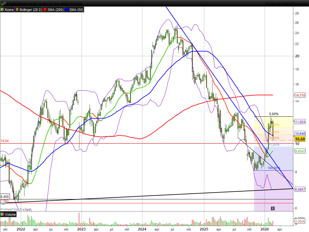309x232 pixels.
Task: Select the 50,00% Fibonacci level label
Action: pyautogui.click(x=274, y=138)
